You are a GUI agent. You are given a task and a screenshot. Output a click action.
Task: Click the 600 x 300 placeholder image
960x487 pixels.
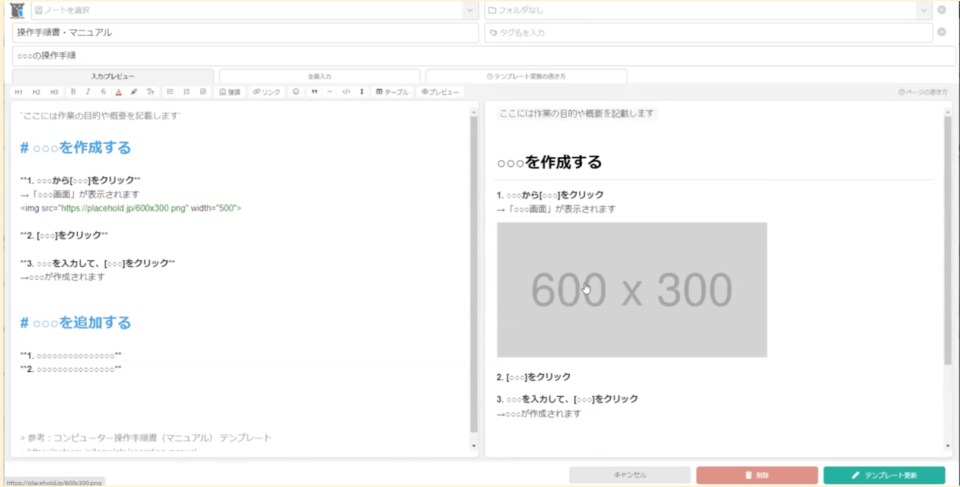pos(632,290)
